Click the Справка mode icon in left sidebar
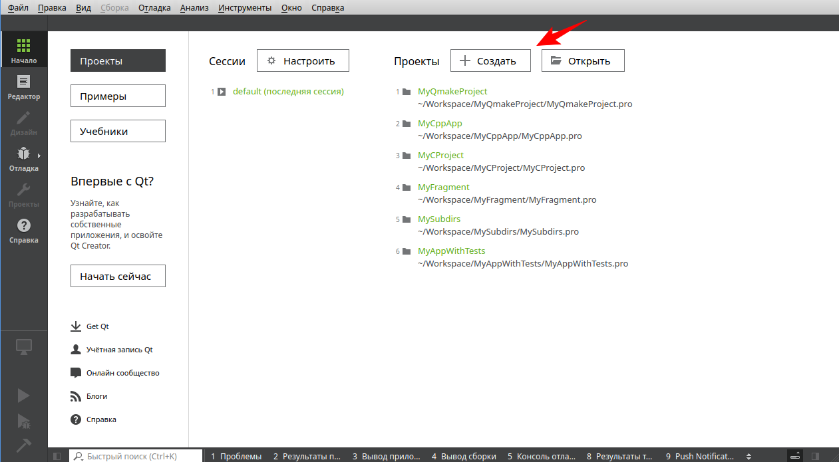Image resolution: width=839 pixels, height=462 pixels. coord(24,230)
